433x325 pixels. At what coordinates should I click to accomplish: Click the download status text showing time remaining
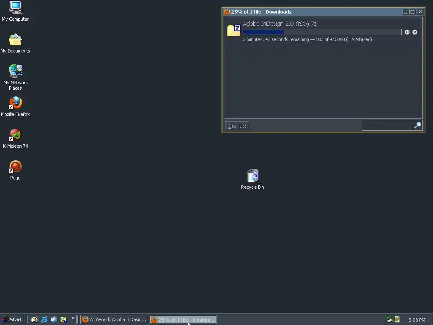[x=307, y=39]
